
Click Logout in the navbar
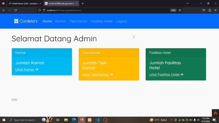click(x=121, y=21)
